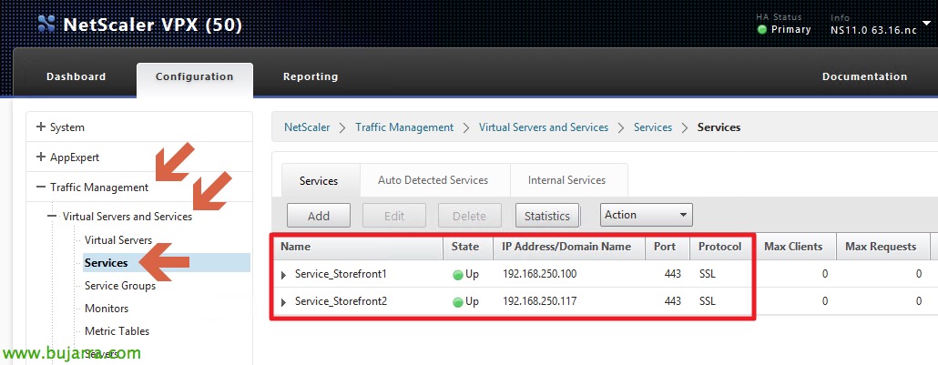Expand the Service_Storefront1 row triangle
The image size is (938, 365).
(x=284, y=275)
